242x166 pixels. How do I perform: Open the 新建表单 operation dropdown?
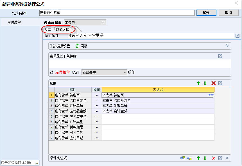(104, 72)
